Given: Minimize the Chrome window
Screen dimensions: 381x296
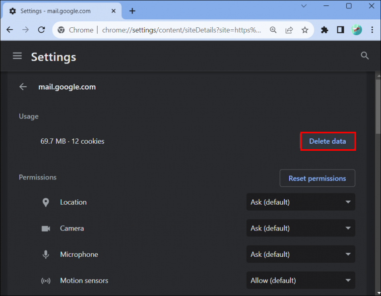Looking at the screenshot, I should pos(326,6).
